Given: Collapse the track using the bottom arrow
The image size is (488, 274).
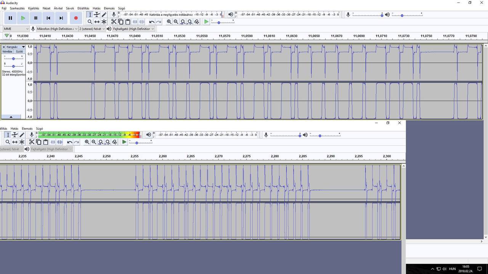Looking at the screenshot, I should pos(11,117).
